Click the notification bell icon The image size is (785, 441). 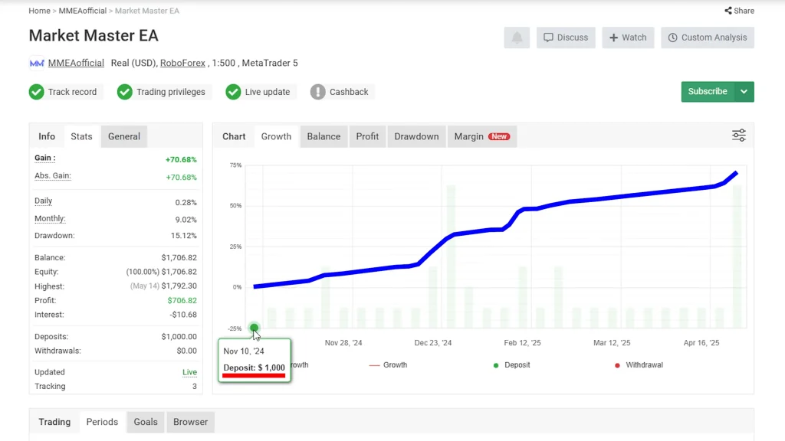[517, 38]
